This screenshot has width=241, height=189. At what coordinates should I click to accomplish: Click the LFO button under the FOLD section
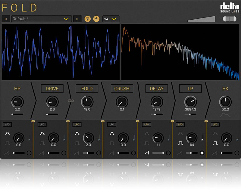77,124
